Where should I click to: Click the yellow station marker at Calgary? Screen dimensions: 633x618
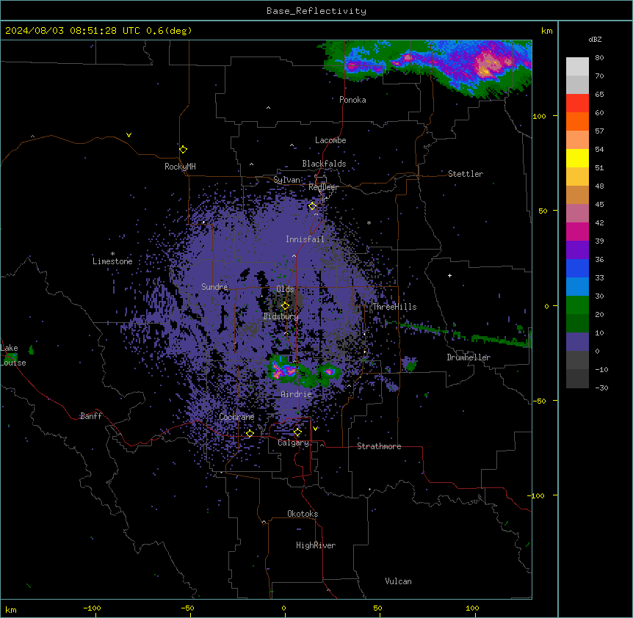point(297,432)
